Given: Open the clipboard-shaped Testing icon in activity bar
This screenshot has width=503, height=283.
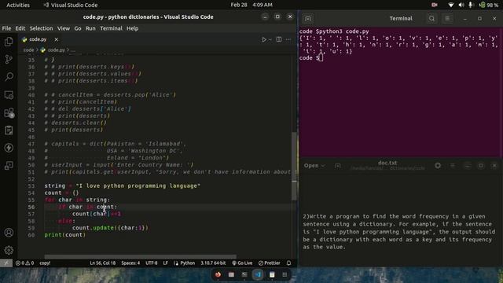Looking at the screenshot, I should pyautogui.click(x=9, y=130).
